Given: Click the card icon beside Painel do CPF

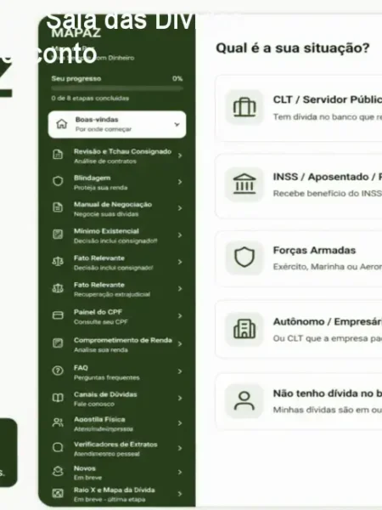Looking at the screenshot, I should 58,315.
